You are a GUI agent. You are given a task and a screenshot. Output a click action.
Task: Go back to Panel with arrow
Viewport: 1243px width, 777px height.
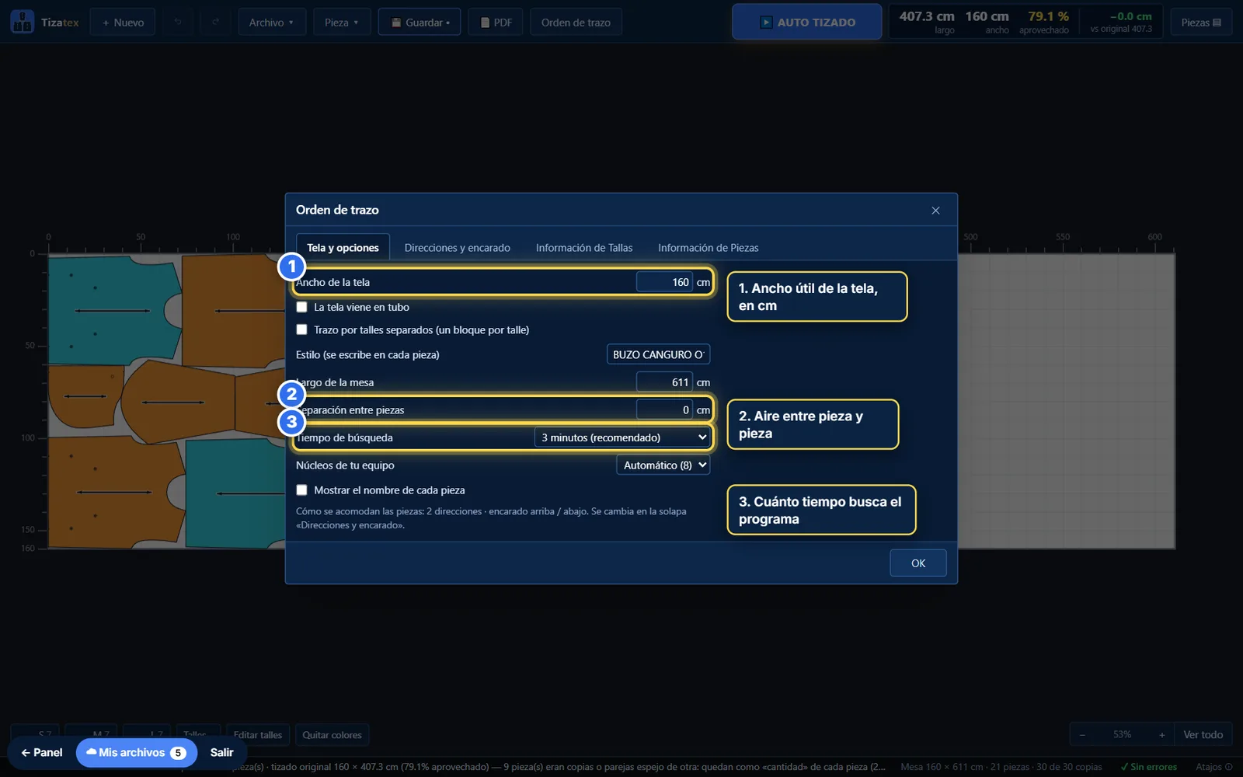pyautogui.click(x=42, y=753)
